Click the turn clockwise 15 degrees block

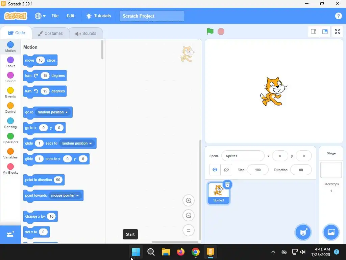pos(45,76)
